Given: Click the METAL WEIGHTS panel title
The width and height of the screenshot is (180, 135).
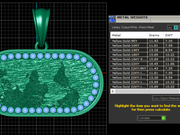Looking at the screenshot, I should point(132,17).
